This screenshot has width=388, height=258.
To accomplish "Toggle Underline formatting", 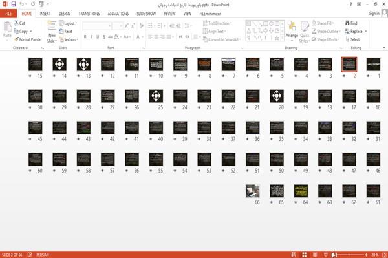I will point(98,37).
